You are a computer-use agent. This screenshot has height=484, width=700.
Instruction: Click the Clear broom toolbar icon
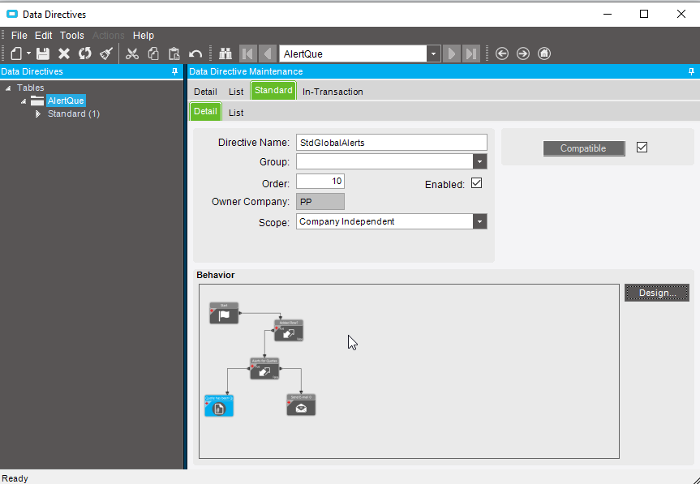[x=106, y=54]
